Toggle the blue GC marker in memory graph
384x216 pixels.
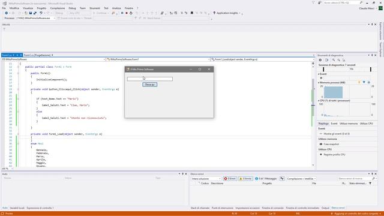[x=364, y=83]
